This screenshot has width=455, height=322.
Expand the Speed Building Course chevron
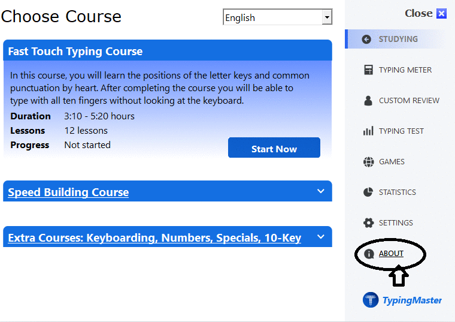pyautogui.click(x=321, y=191)
